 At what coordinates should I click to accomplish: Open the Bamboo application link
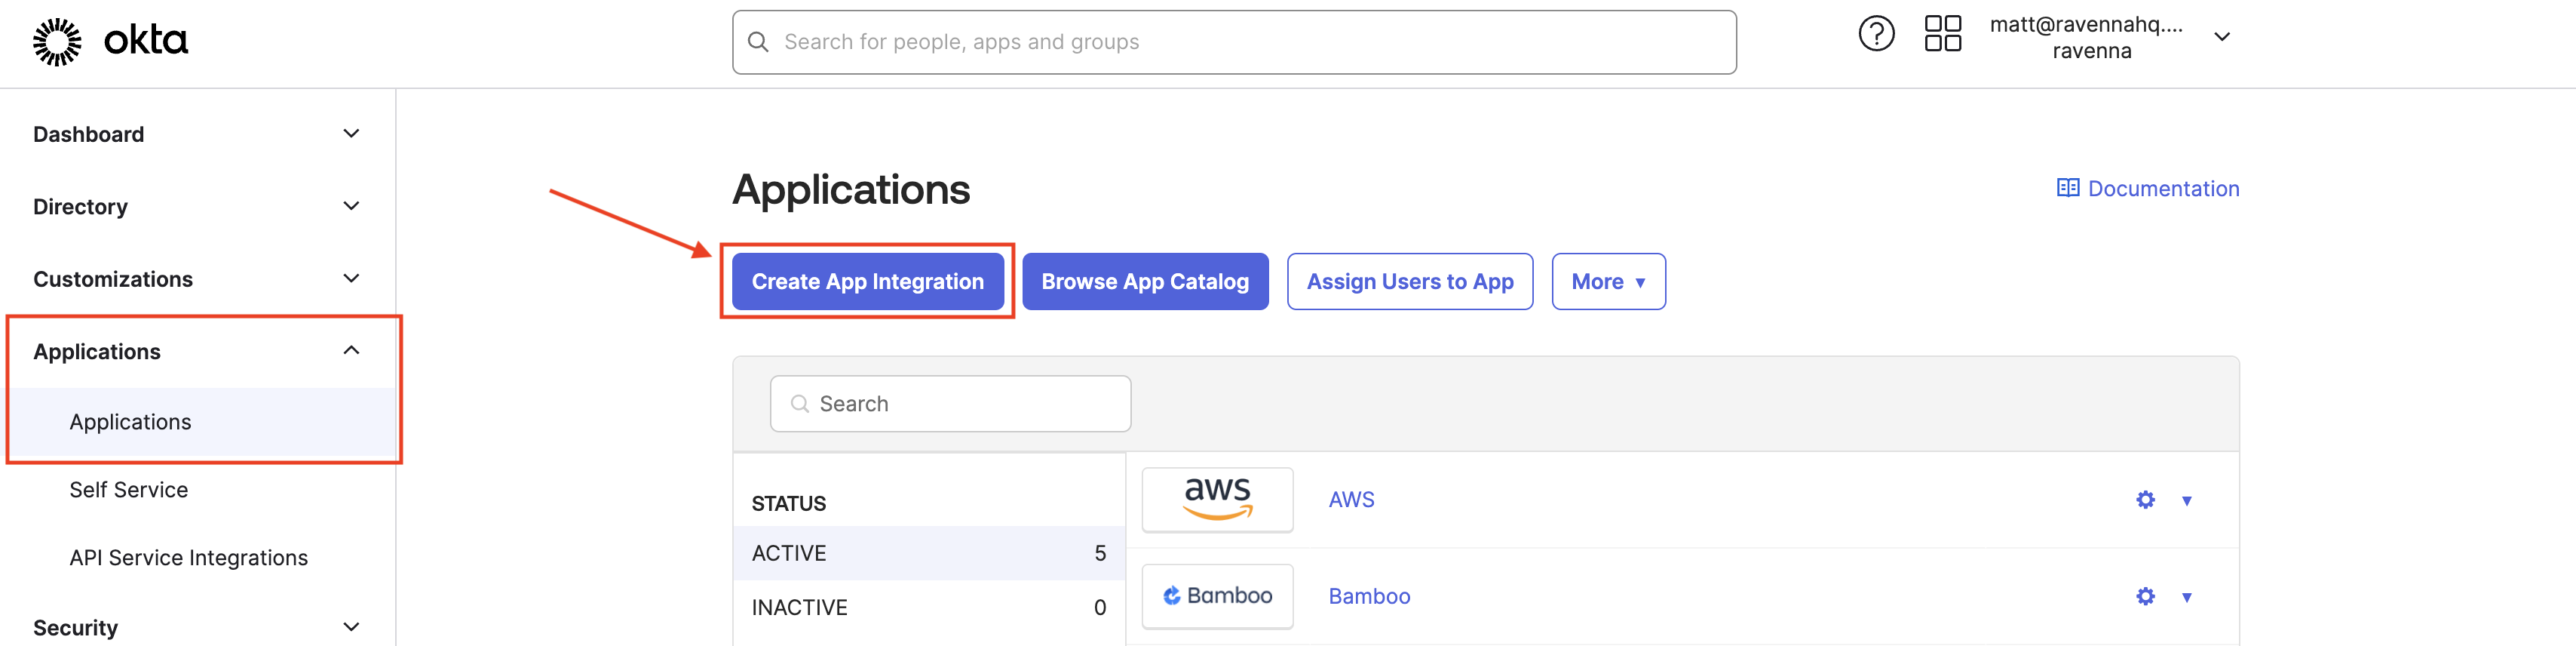pos(1369,596)
